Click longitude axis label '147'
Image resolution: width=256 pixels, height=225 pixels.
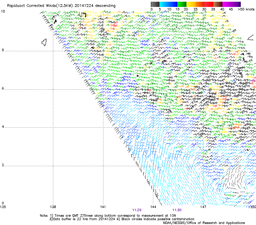[x=203, y=207]
